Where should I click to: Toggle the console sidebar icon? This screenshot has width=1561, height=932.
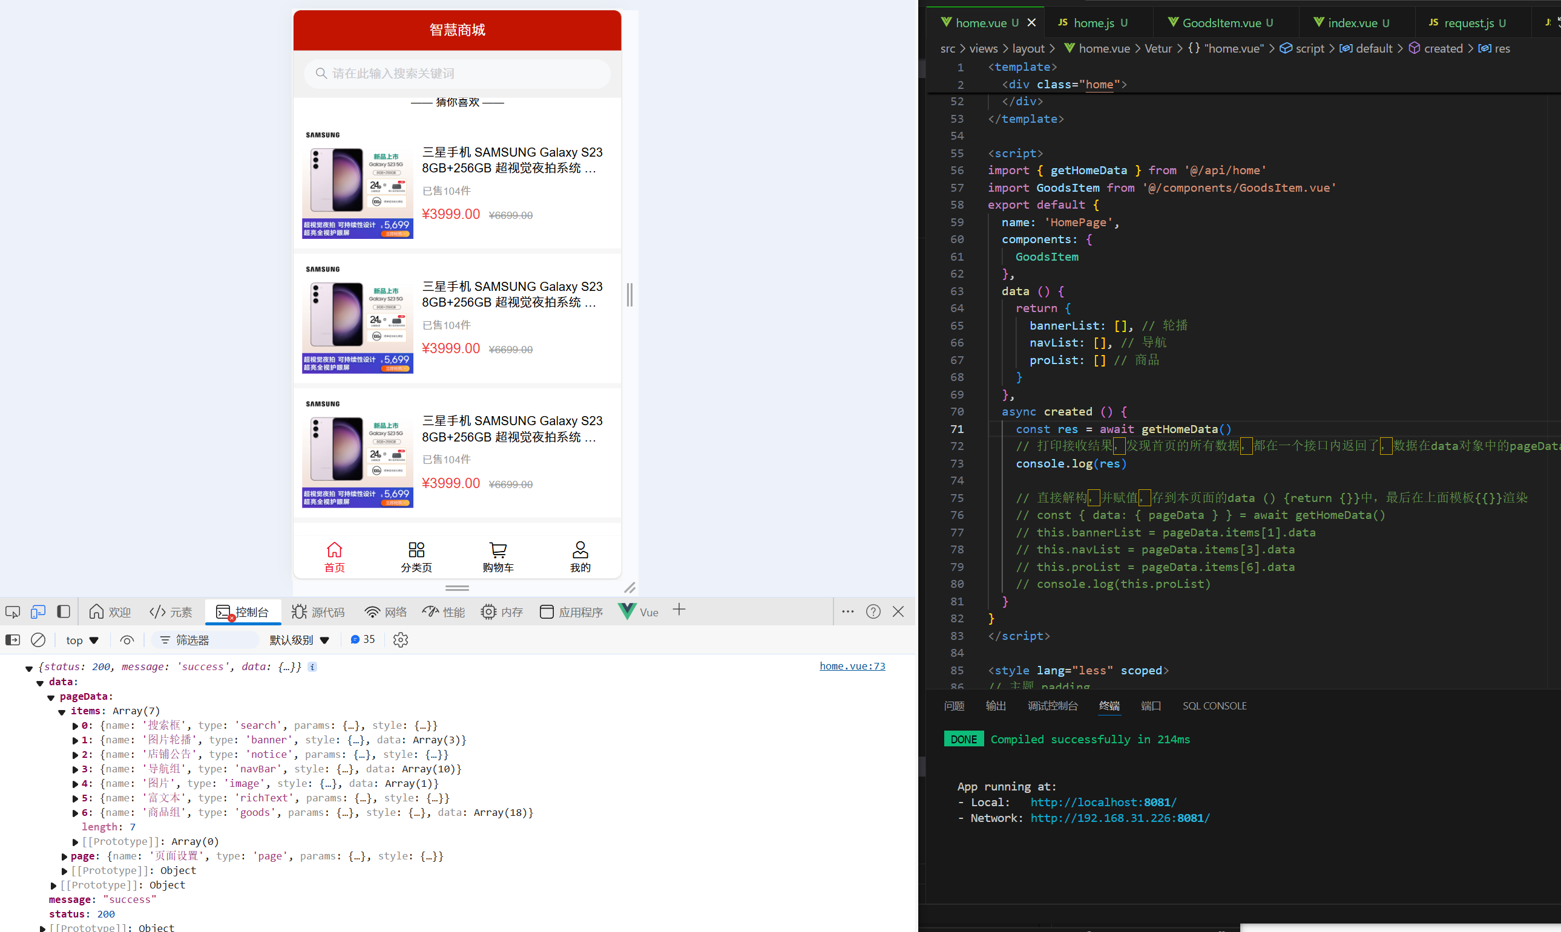coord(13,640)
